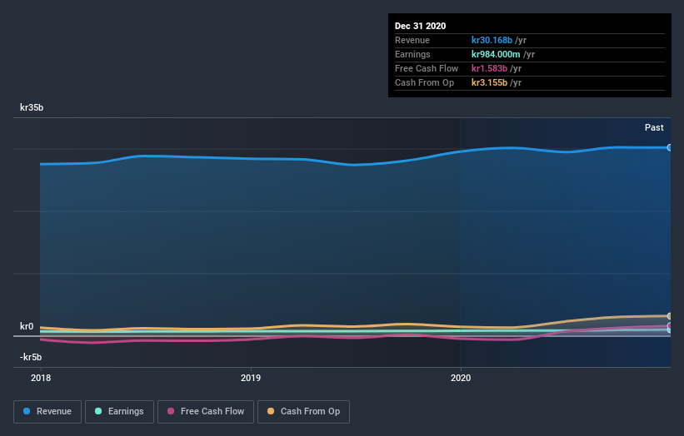This screenshot has height=436, width=684.
Task: Click the teal Earnings legend dot
Action: point(98,411)
